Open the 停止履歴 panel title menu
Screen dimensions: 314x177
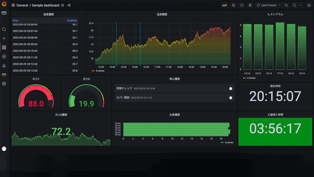(x=174, y=79)
